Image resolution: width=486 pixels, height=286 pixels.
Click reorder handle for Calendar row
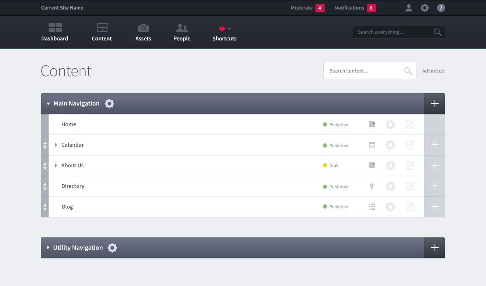point(44,145)
